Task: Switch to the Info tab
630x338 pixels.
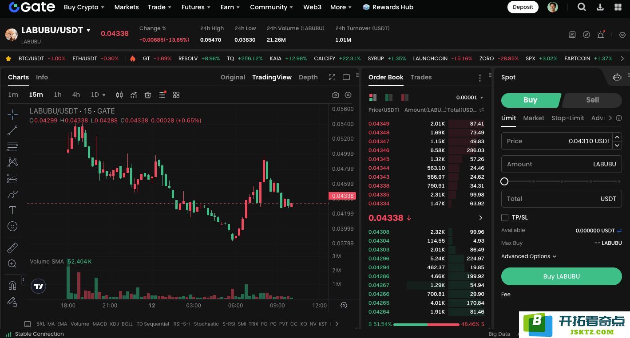Action: pyautogui.click(x=42, y=77)
